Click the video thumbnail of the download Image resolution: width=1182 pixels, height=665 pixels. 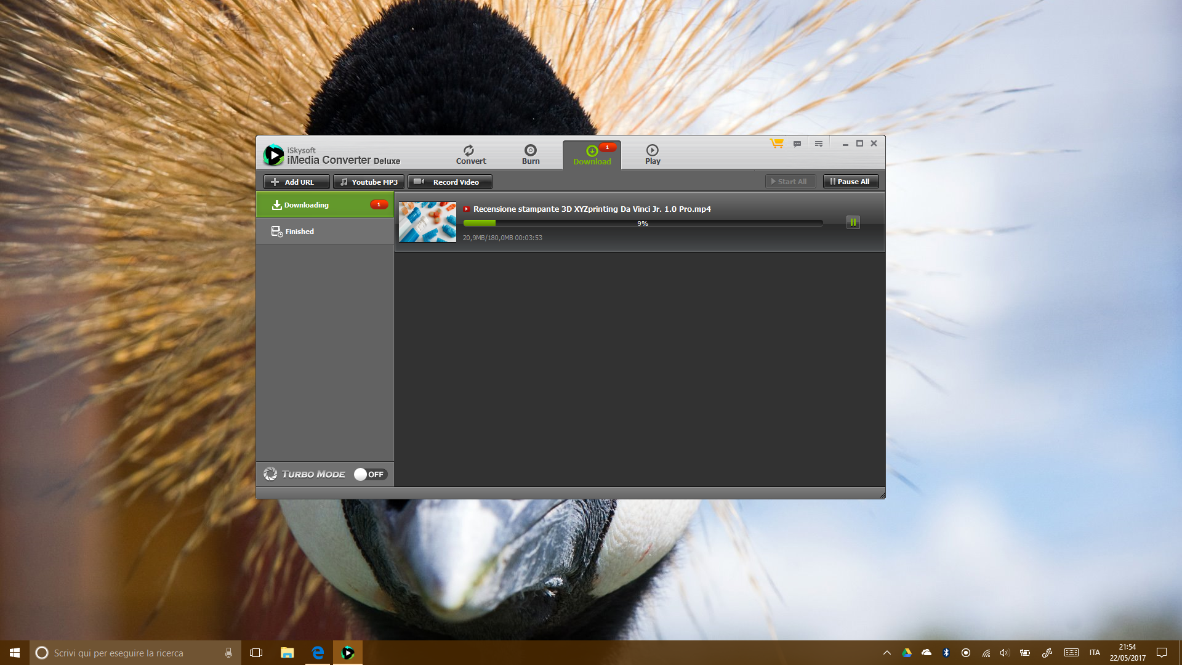(x=427, y=222)
